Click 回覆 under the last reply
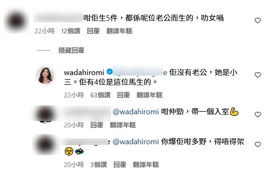The height and width of the screenshot is (175, 266). pos(120,164)
